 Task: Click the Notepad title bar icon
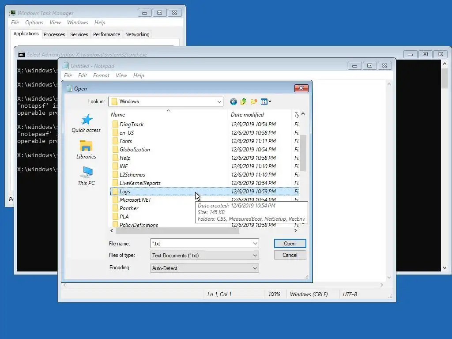click(66, 66)
